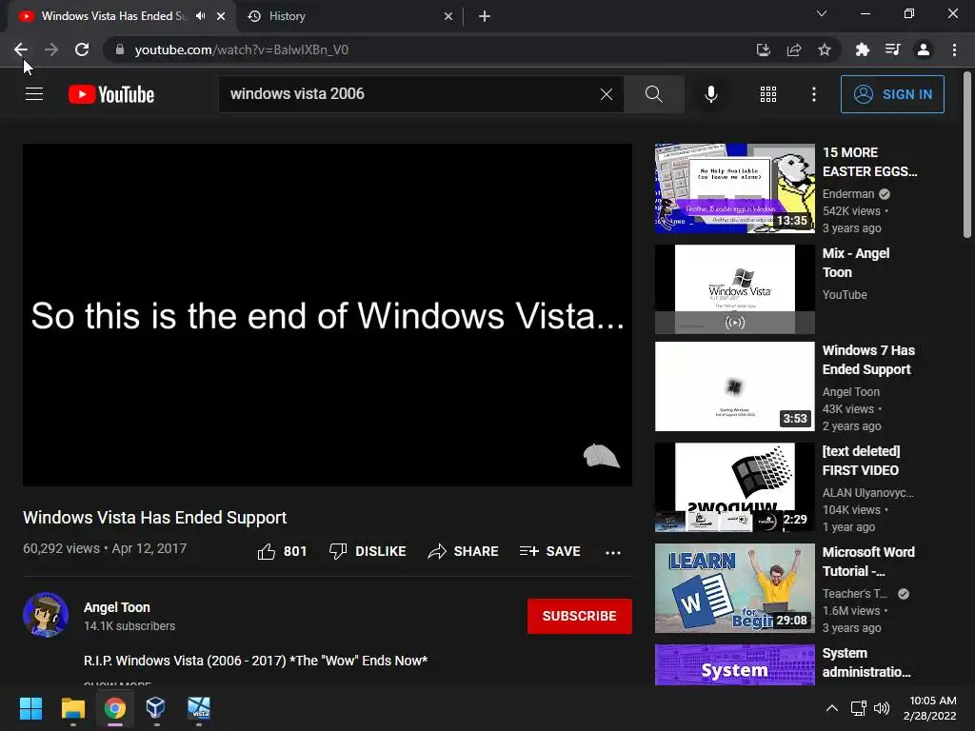Image resolution: width=975 pixels, height=731 pixels.
Task: Click the video player to pause
Action: pyautogui.click(x=328, y=315)
